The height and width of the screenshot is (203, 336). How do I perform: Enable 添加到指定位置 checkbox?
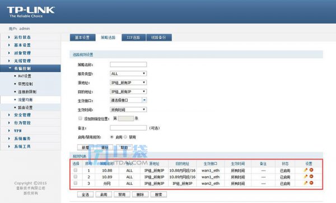tap(80, 118)
